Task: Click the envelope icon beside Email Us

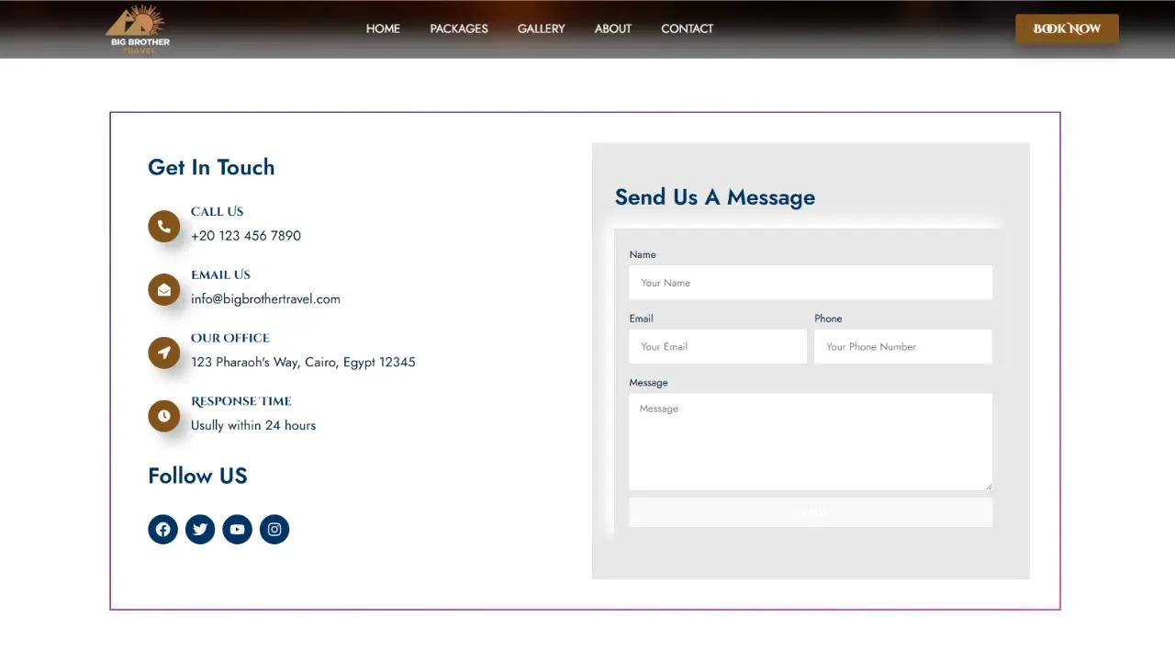Action: pos(163,289)
